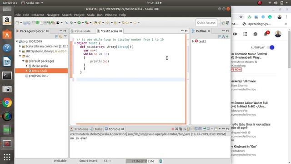Viewport: 291px width, 164px height.
Task: Click the New file toolbar icon
Action: point(17,23)
